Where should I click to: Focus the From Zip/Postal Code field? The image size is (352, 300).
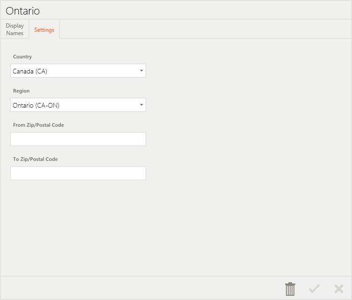tap(78, 139)
